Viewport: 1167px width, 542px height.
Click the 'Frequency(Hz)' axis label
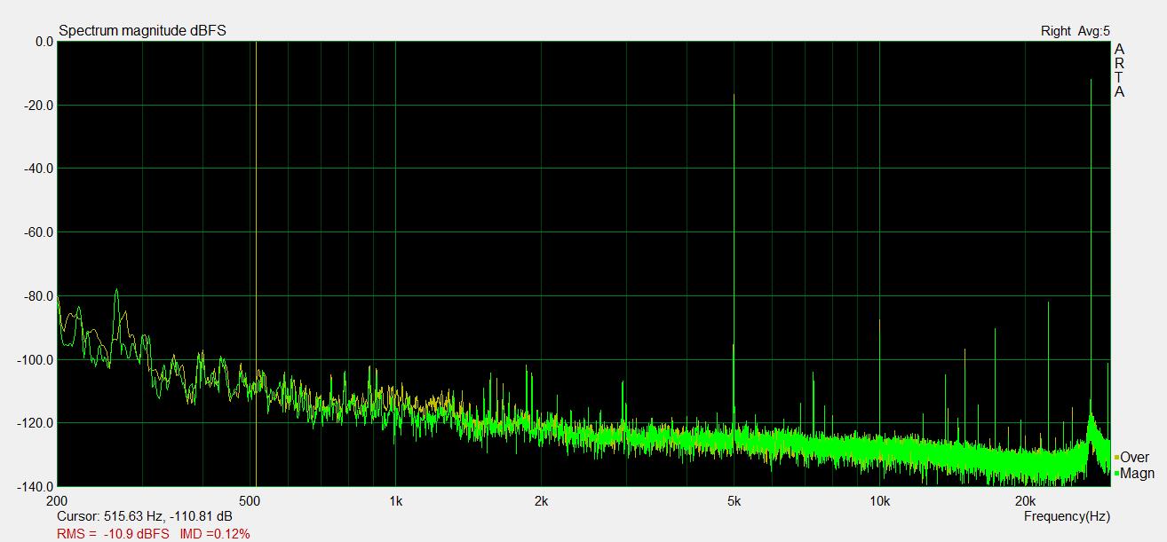tap(1067, 516)
